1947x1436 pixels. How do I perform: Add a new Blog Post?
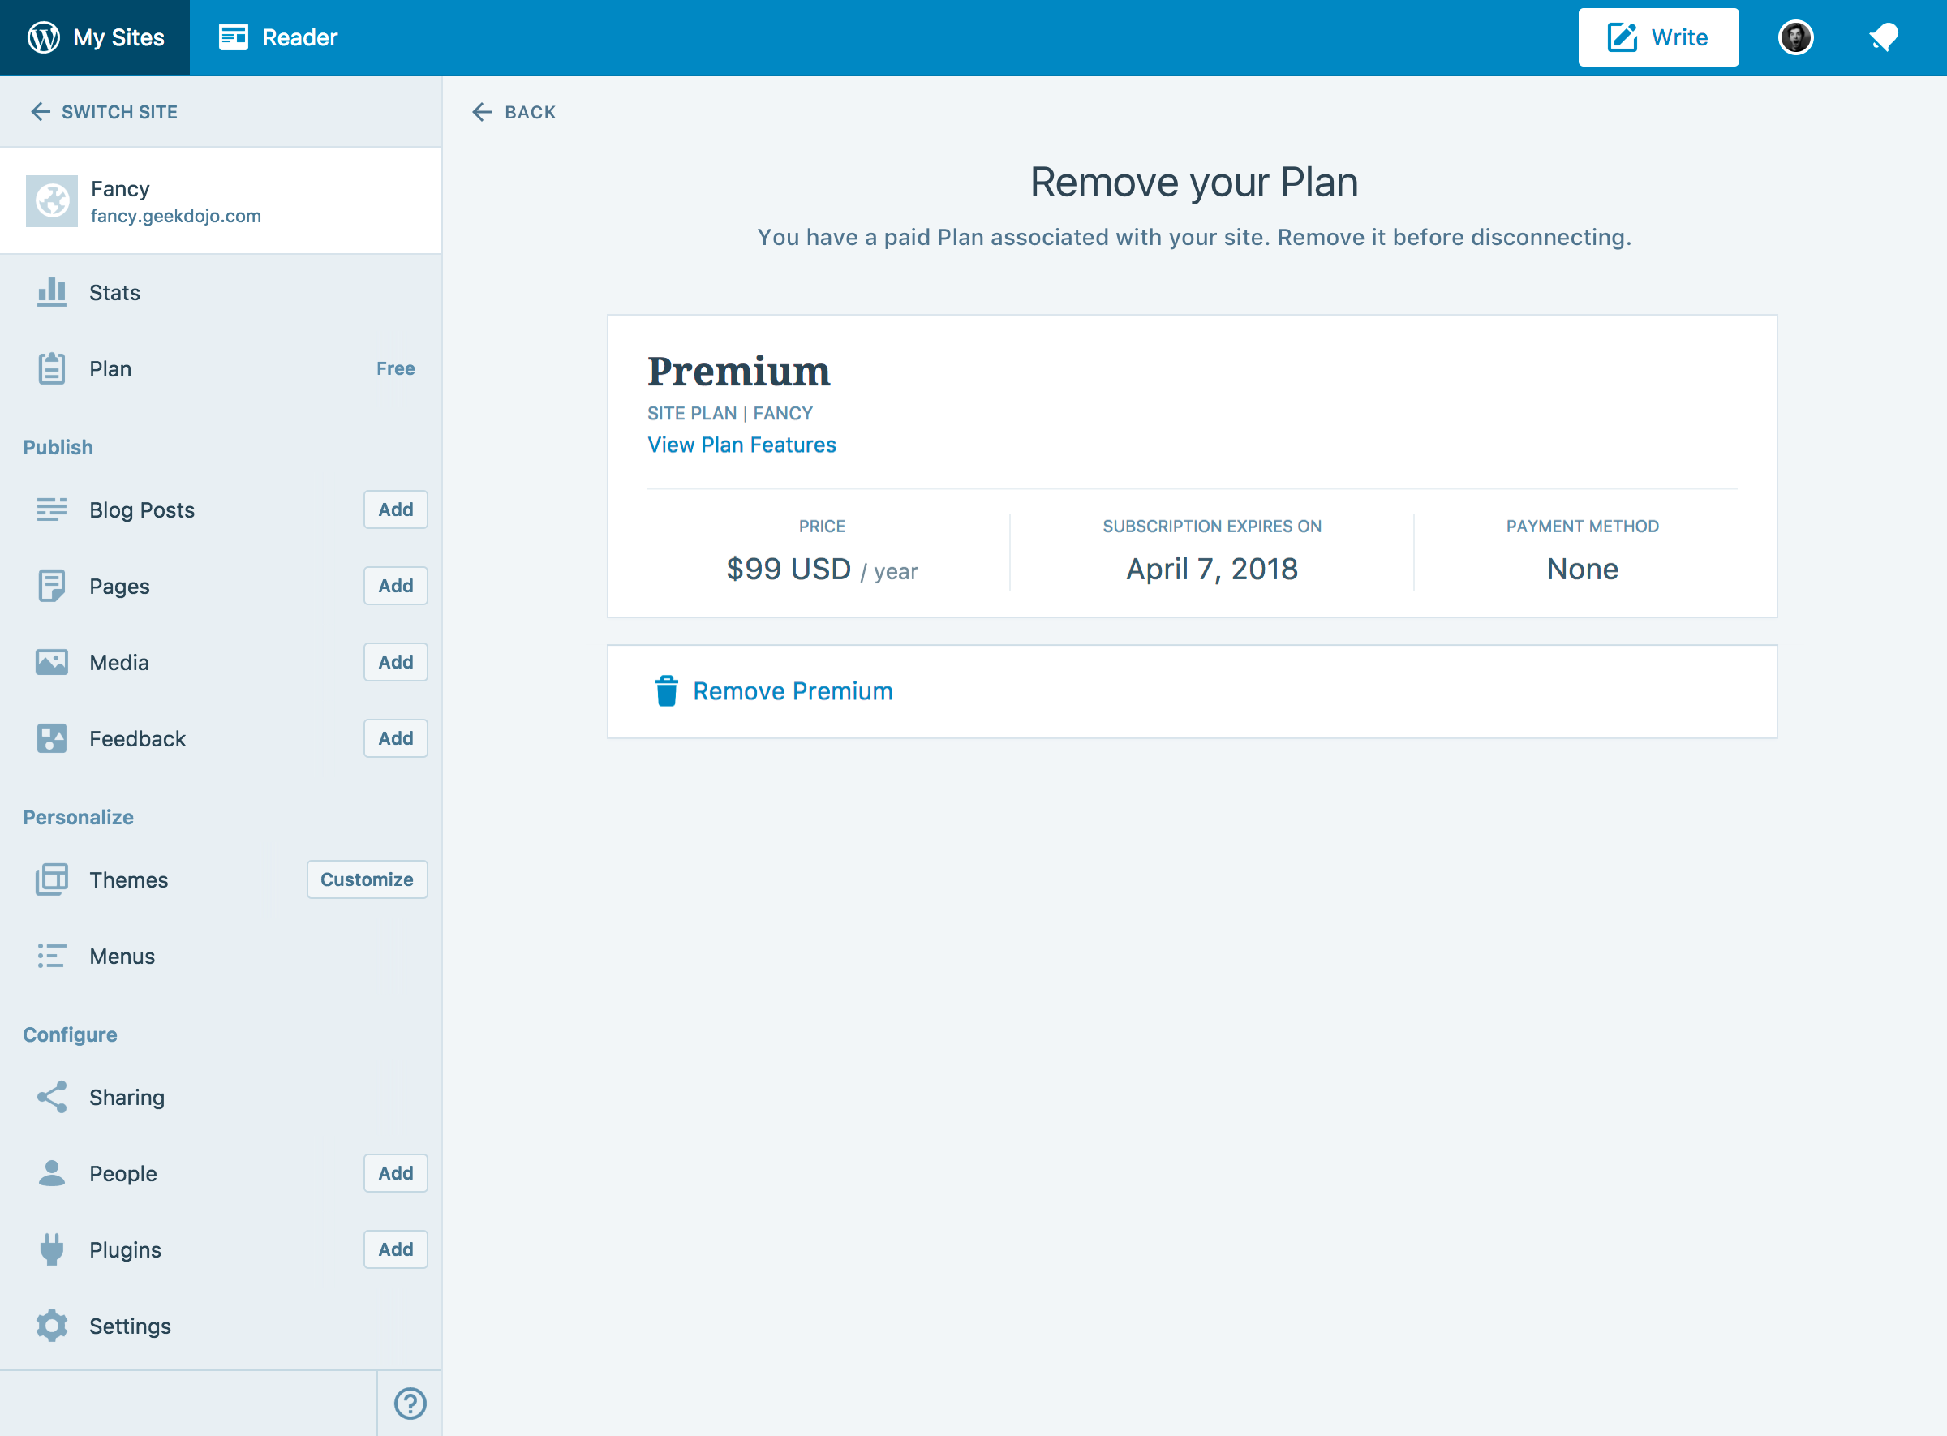[x=396, y=509]
